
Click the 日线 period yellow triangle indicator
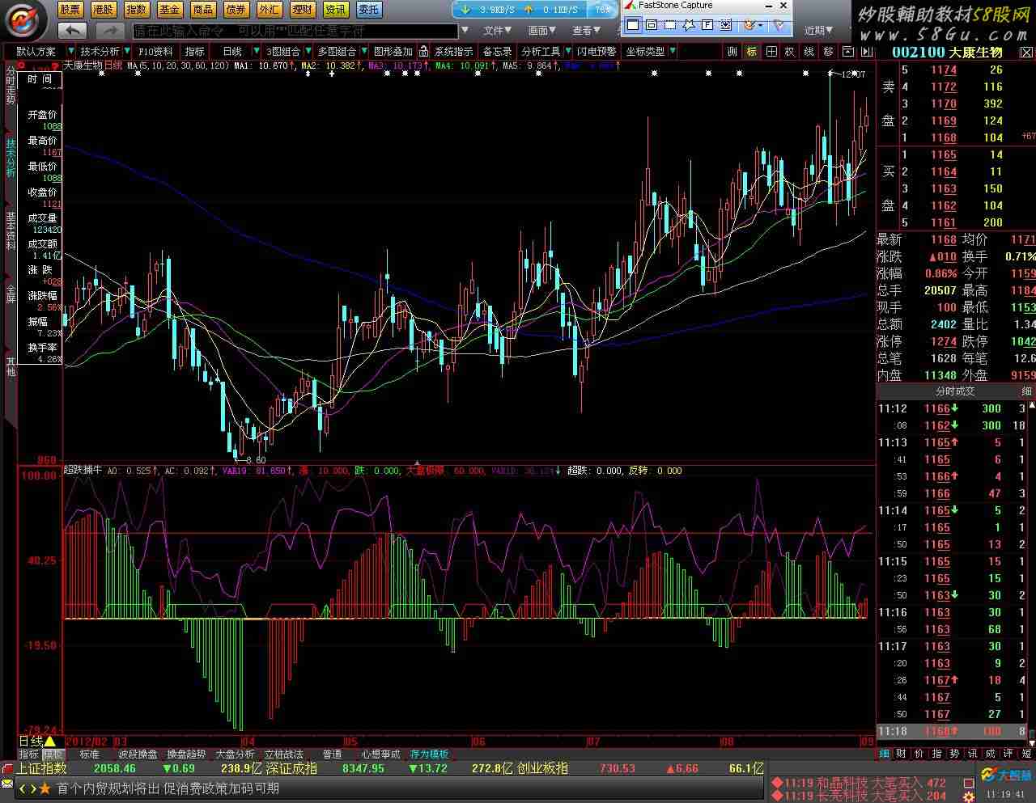49,741
